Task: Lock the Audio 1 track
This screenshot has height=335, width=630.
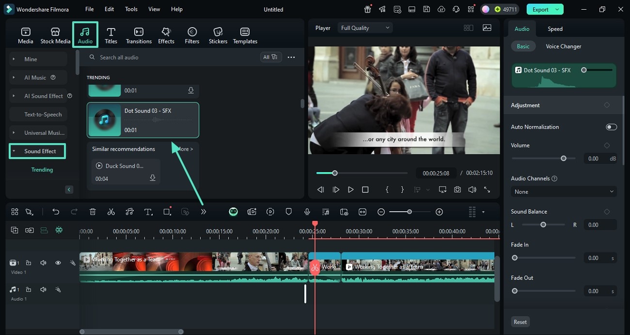Action: click(29, 290)
